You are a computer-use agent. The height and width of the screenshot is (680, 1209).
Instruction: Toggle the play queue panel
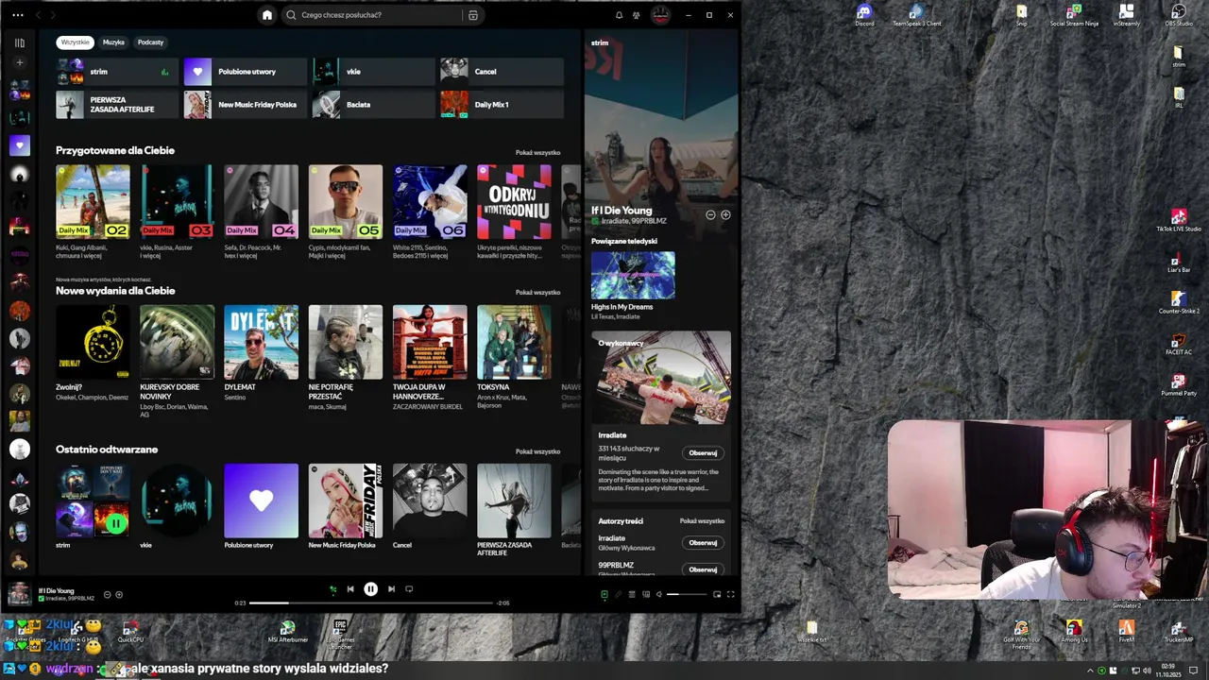tap(632, 594)
